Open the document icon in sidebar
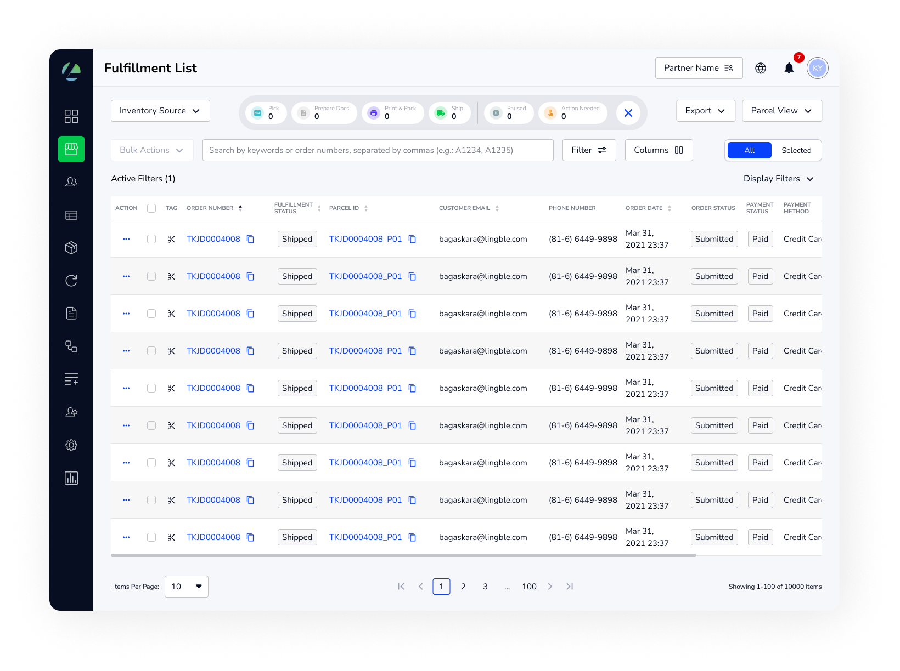The width and height of the screenshot is (900, 671). (x=71, y=314)
